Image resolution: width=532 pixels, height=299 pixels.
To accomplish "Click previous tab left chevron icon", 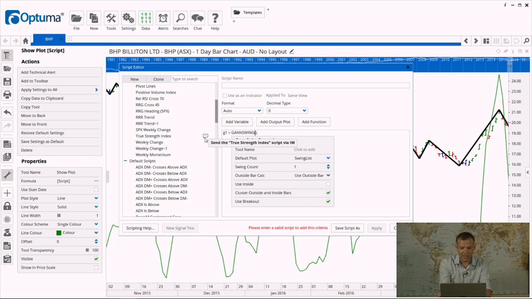I will coord(466,41).
